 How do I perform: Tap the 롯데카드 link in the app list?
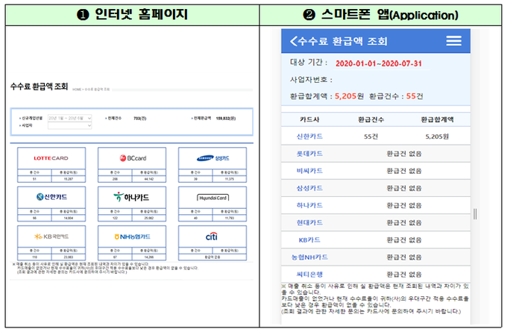tap(309, 154)
